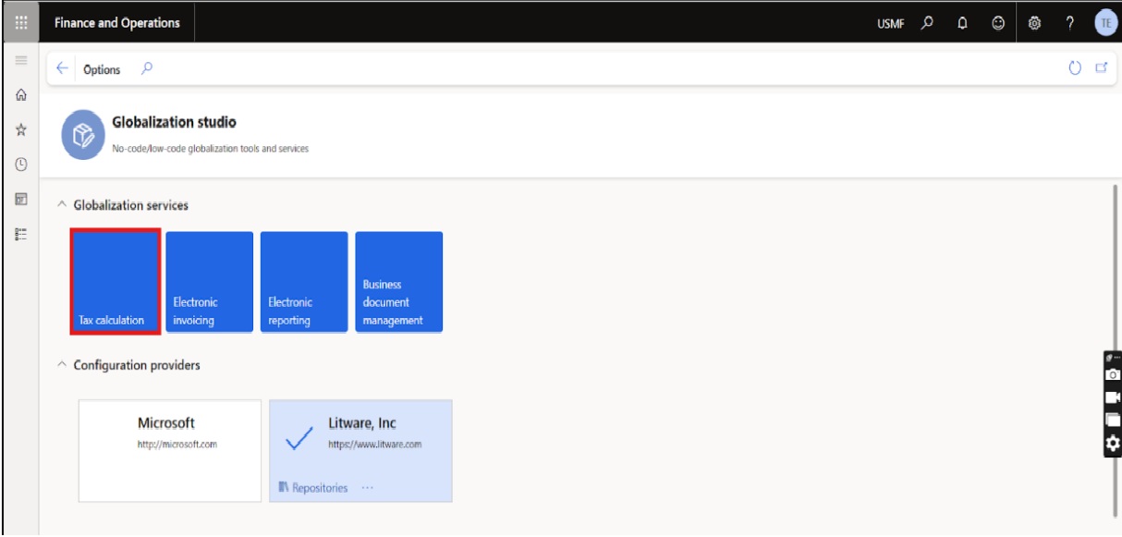Viewport: 1122px width, 537px height.
Task: Click the vertical scrollbar of the page
Action: coord(1116,349)
